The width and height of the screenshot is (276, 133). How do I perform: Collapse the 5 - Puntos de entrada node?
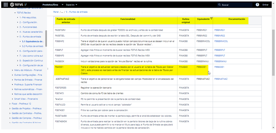pyautogui.click(x=17, y=37)
